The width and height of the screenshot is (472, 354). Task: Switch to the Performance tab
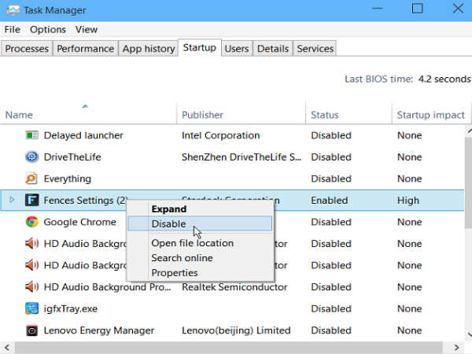(x=85, y=49)
